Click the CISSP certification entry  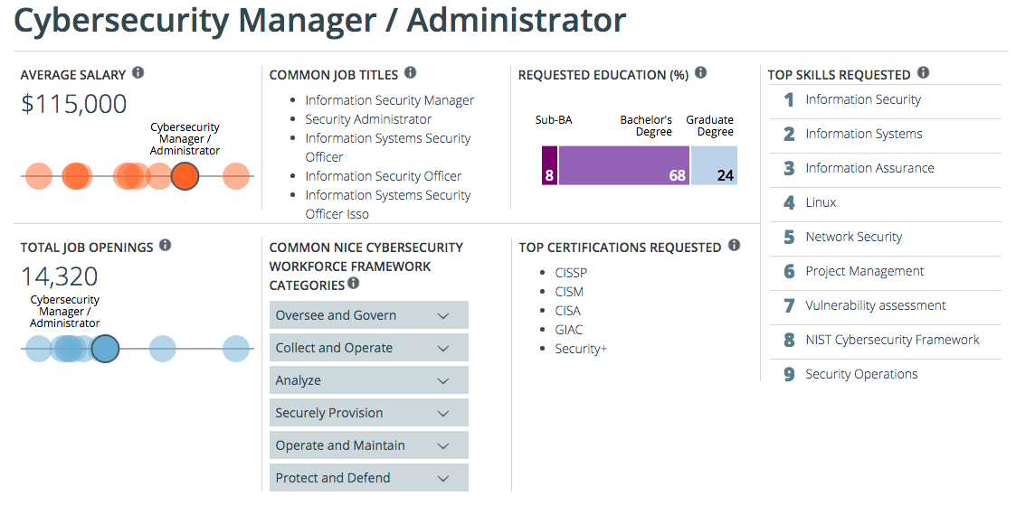[571, 273]
